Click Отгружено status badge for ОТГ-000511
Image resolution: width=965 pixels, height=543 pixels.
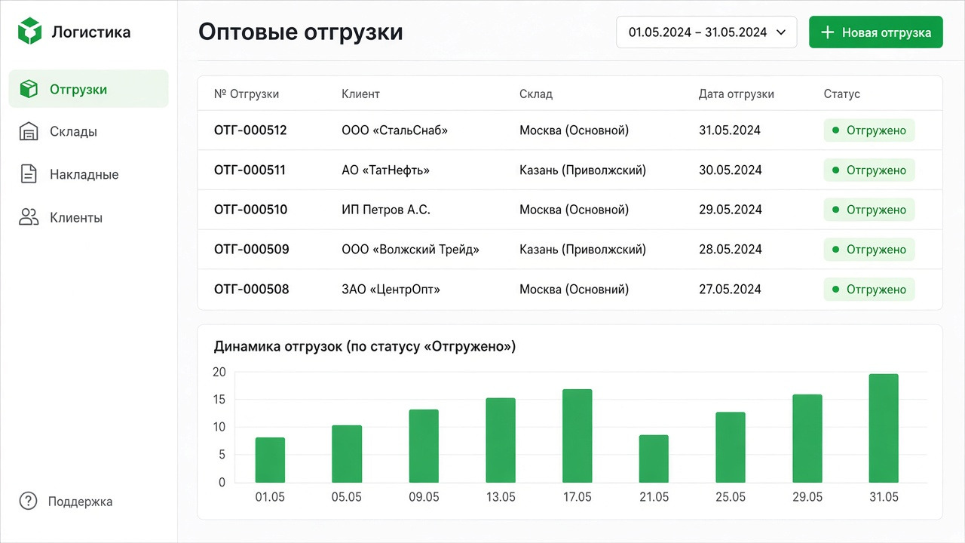(x=868, y=170)
